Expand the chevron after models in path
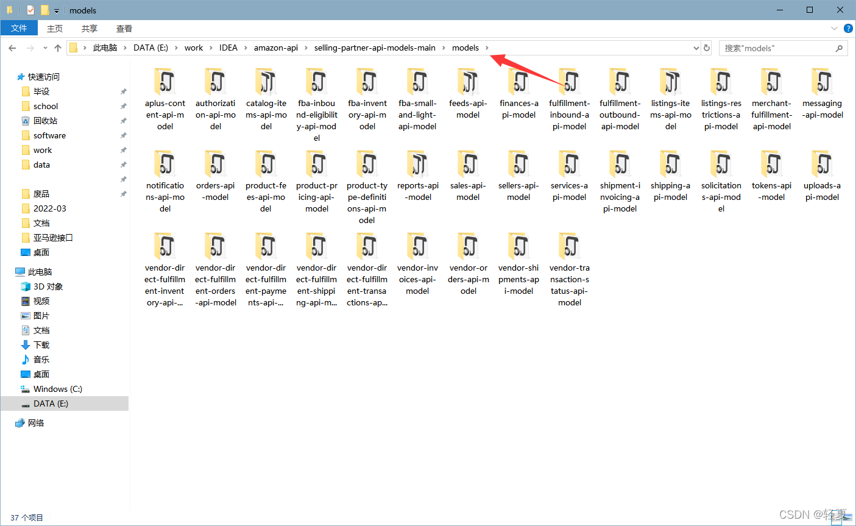The width and height of the screenshot is (856, 526). pos(487,48)
